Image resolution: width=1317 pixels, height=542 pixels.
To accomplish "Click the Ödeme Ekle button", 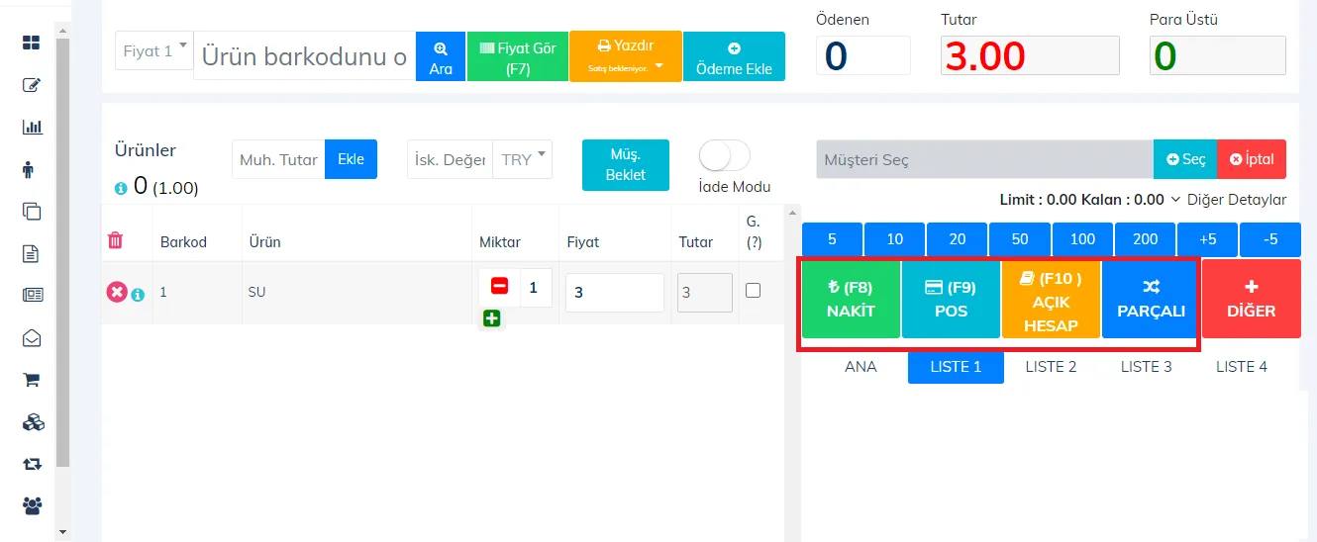I will click(x=734, y=56).
